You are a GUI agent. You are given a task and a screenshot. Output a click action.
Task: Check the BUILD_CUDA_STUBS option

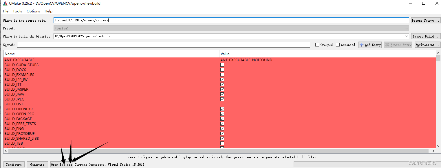tap(222, 65)
